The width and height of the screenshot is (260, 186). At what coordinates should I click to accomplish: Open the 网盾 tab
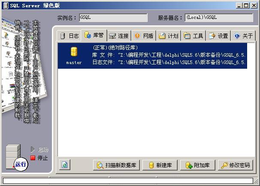144,36
